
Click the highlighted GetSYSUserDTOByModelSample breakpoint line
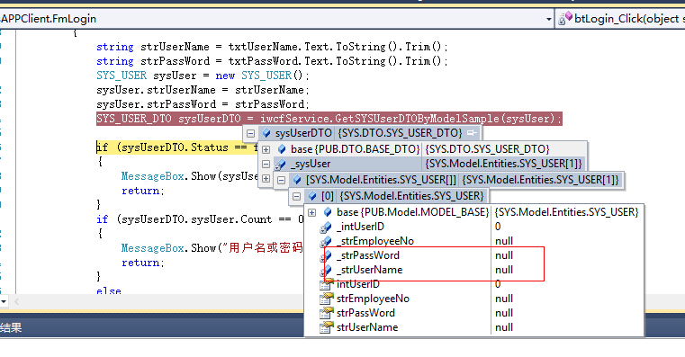point(329,119)
